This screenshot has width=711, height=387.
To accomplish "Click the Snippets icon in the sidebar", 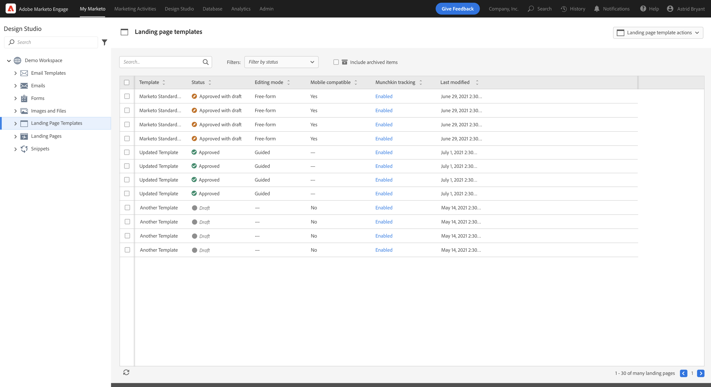I will point(24,149).
